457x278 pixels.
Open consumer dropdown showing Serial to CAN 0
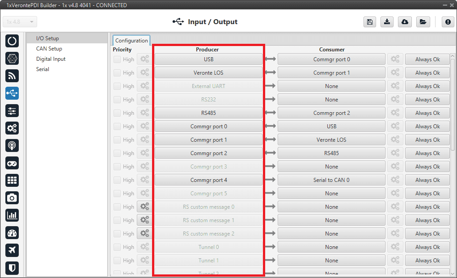(331, 180)
